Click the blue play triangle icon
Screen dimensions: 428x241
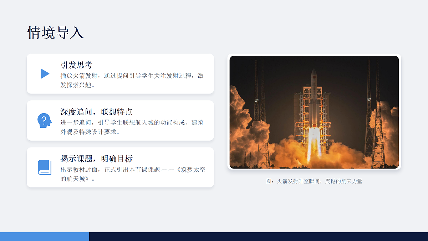pos(45,74)
